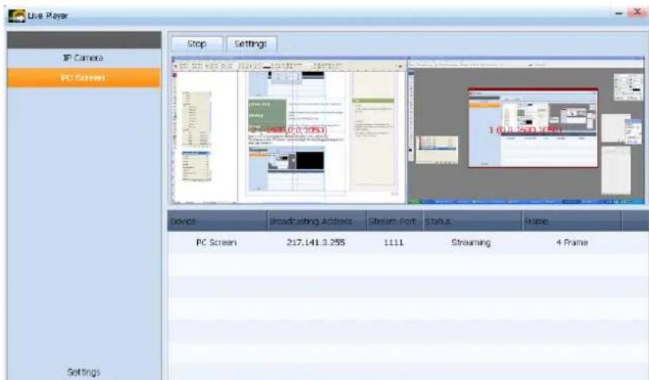Click the Broadcasting Address column header
649x380 pixels.
tap(317, 221)
